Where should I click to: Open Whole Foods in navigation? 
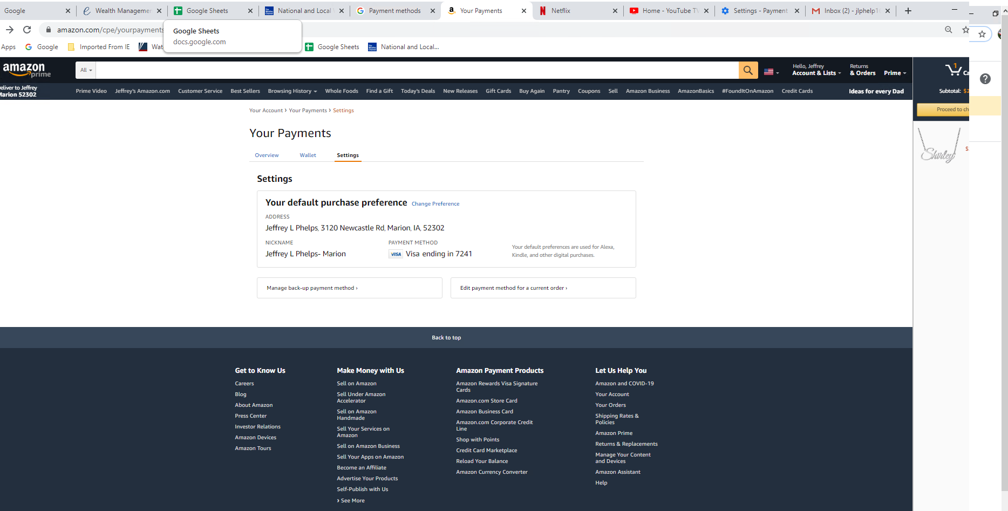coord(342,91)
